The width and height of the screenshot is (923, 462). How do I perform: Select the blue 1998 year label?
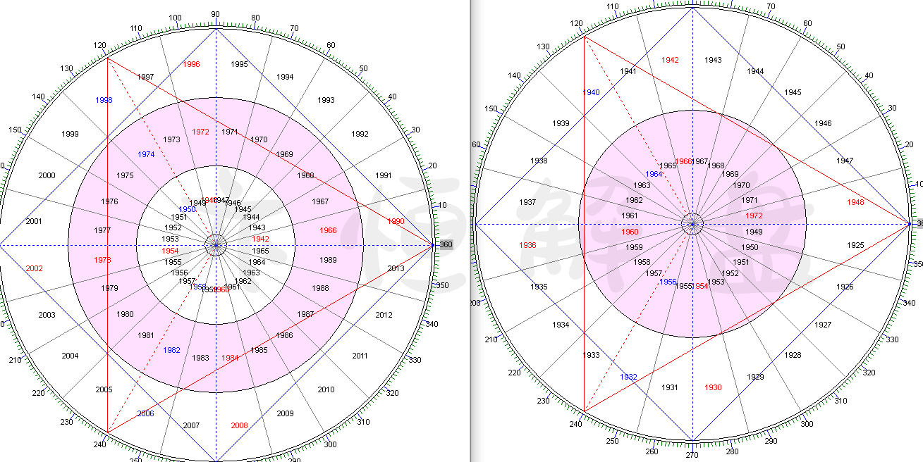tap(104, 100)
